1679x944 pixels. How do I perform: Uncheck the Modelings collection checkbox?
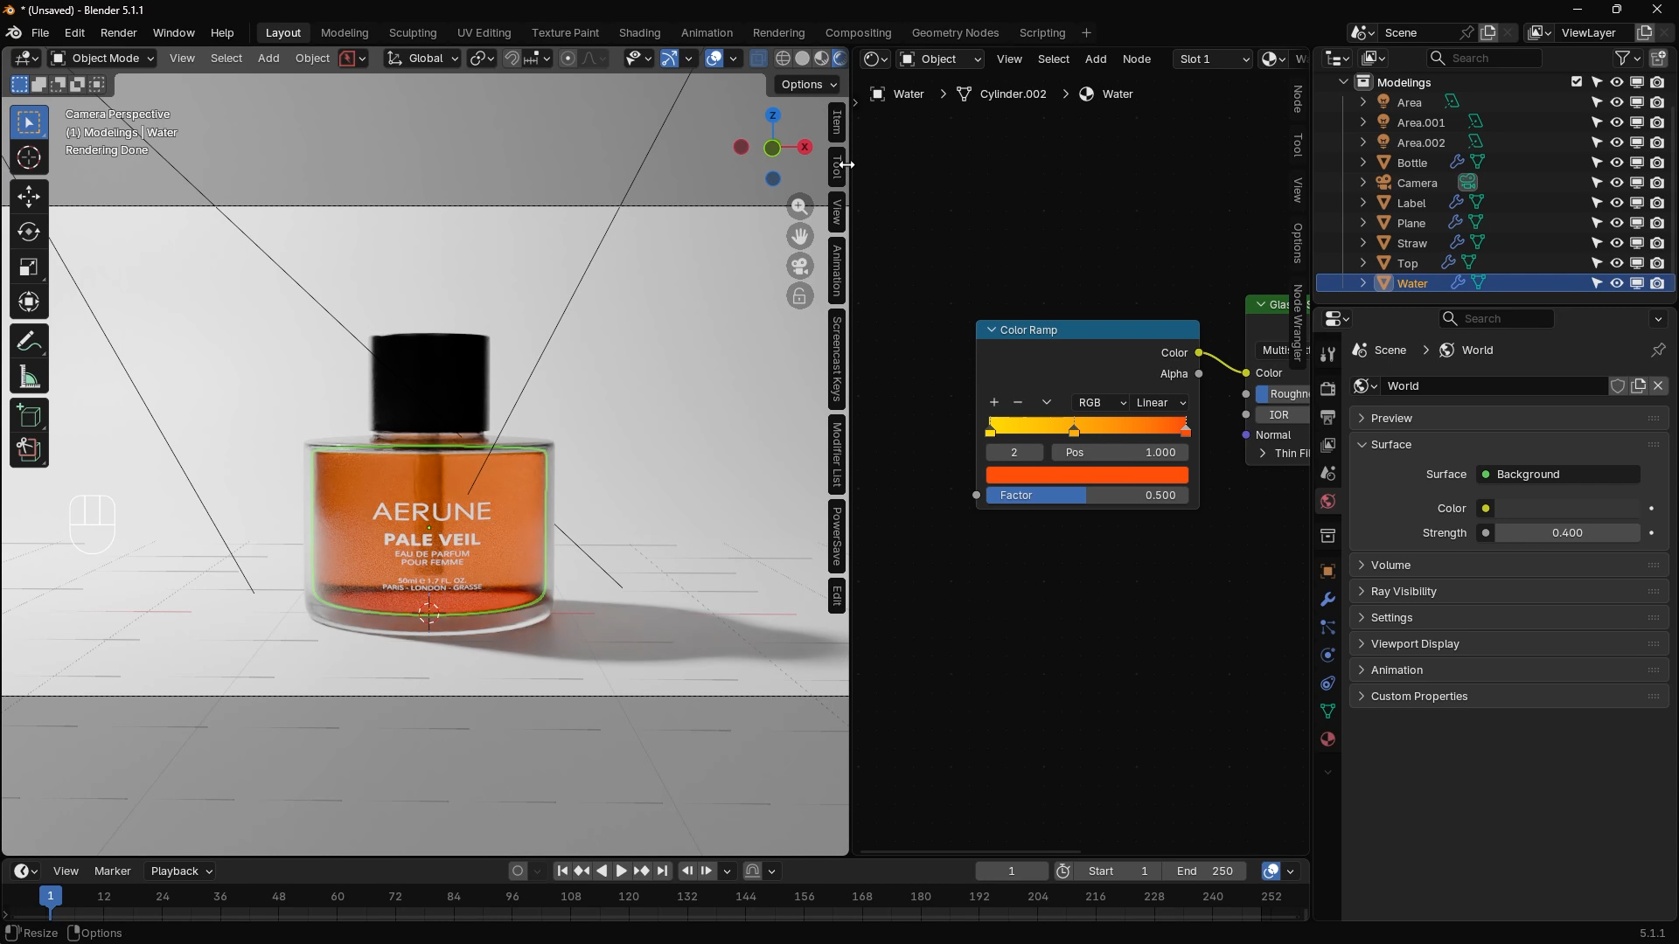pyautogui.click(x=1576, y=82)
